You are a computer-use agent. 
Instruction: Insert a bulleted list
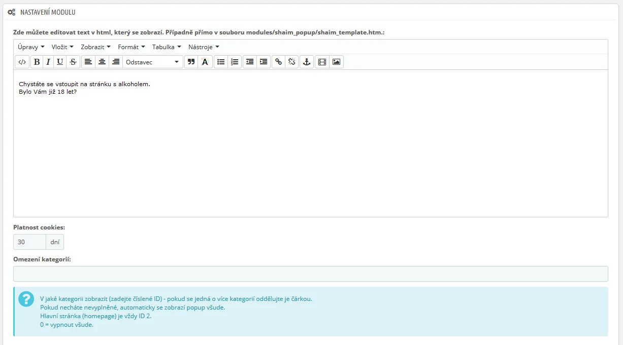(221, 62)
